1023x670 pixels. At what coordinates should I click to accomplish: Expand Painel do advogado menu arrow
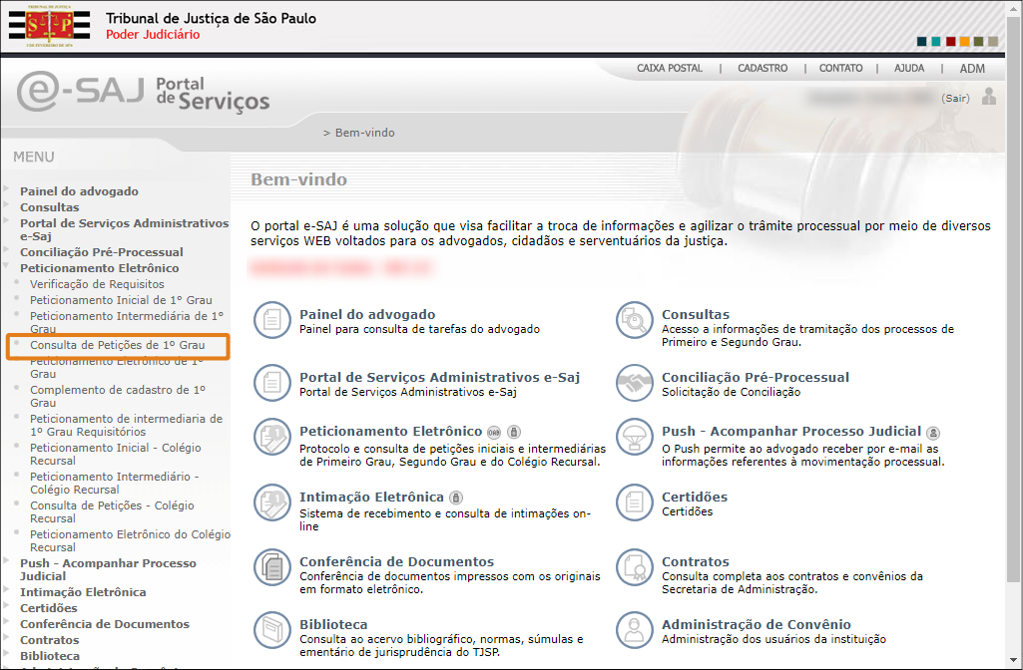pyautogui.click(x=6, y=189)
